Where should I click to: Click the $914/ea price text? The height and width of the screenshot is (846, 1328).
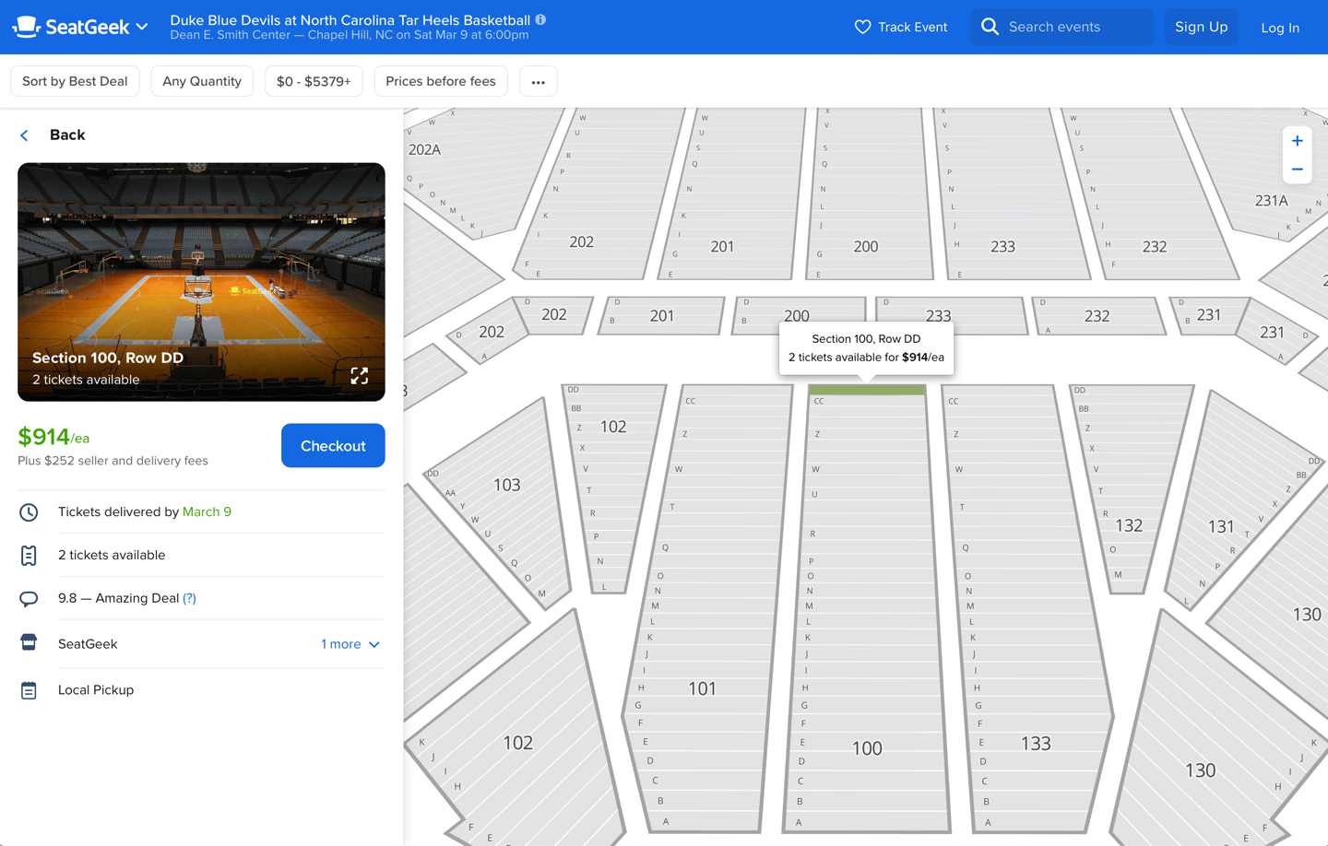53,437
